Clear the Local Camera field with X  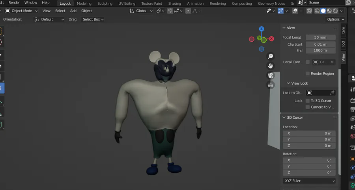pyautogui.click(x=332, y=62)
